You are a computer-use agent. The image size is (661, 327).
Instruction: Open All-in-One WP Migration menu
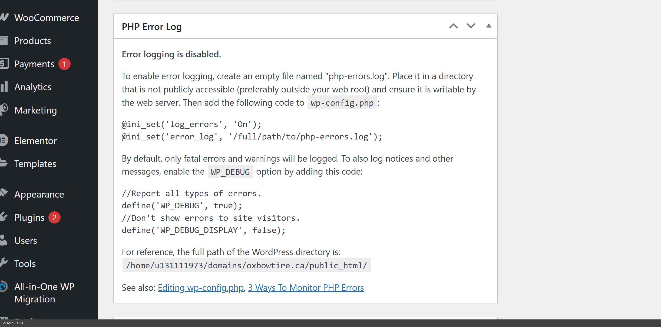point(44,293)
